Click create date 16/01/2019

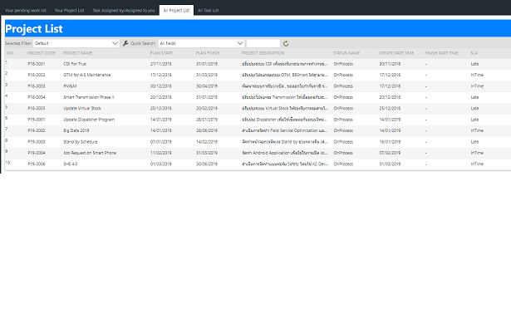pyautogui.click(x=390, y=142)
